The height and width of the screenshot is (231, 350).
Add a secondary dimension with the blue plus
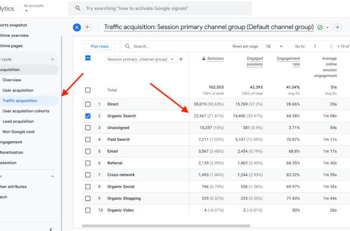181,59
